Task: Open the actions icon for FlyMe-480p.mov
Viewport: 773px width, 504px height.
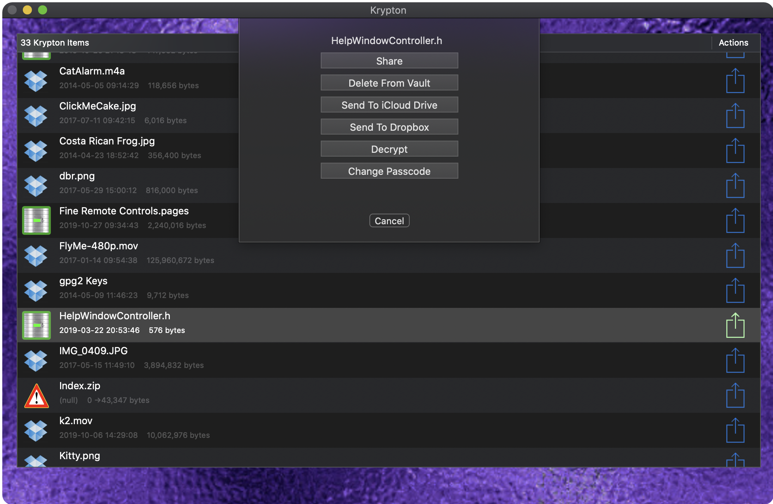Action: 735,255
